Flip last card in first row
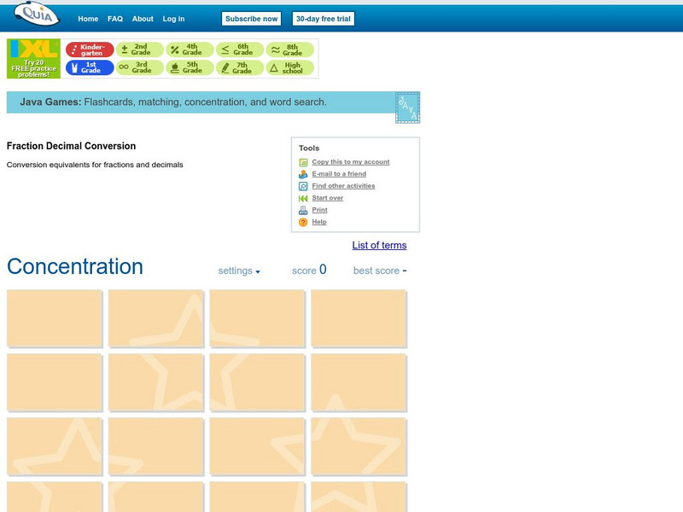 359,318
